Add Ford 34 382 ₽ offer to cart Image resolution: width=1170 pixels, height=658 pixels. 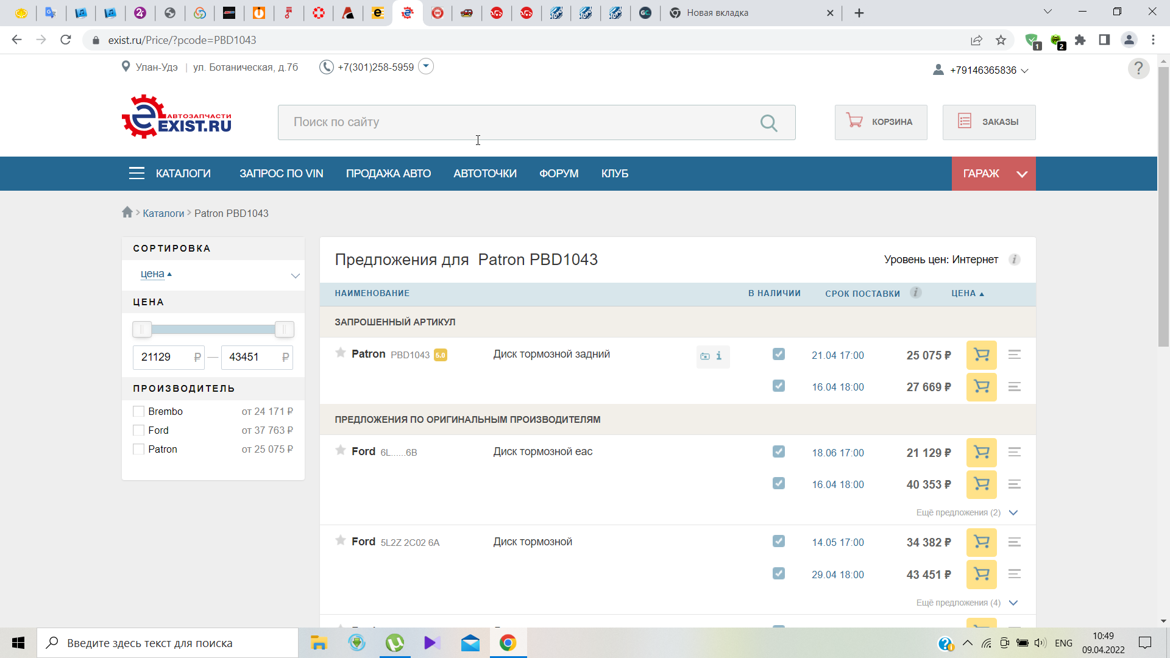coord(981,542)
